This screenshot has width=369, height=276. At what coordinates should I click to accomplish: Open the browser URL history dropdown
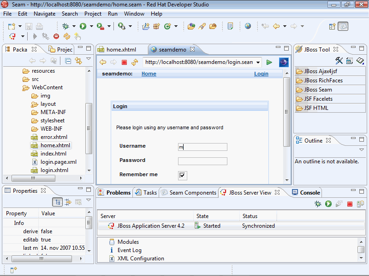[258, 63]
